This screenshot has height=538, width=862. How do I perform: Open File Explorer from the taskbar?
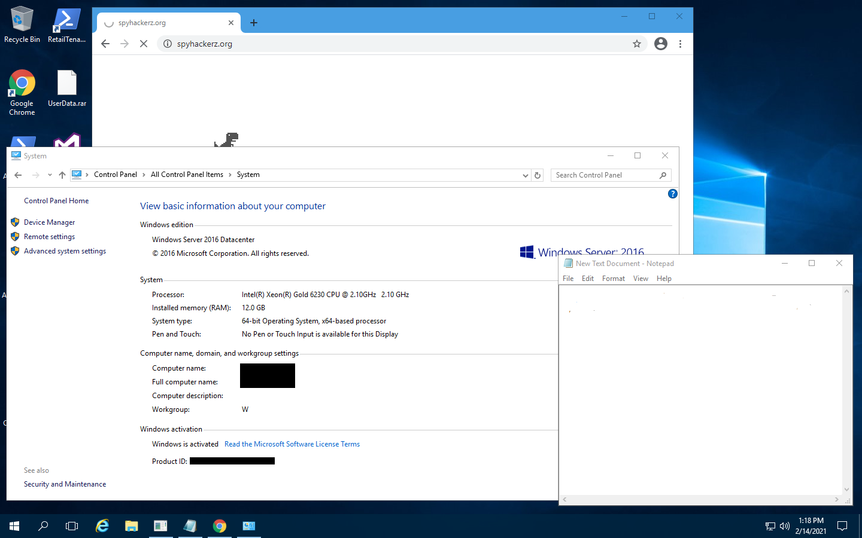pos(132,526)
